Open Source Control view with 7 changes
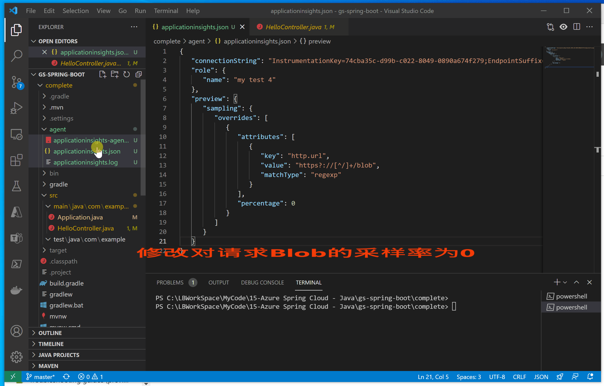 pyautogui.click(x=17, y=82)
